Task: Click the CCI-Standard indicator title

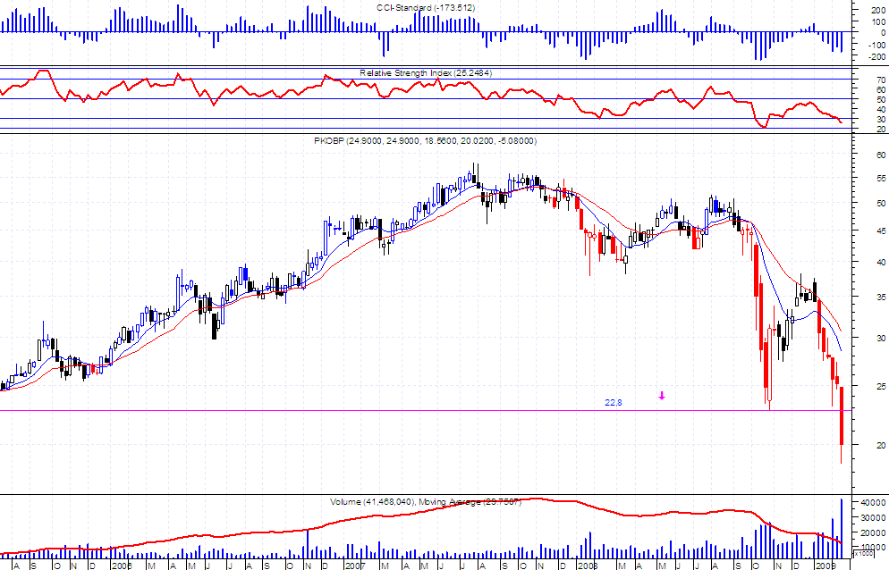Action: pos(426,8)
